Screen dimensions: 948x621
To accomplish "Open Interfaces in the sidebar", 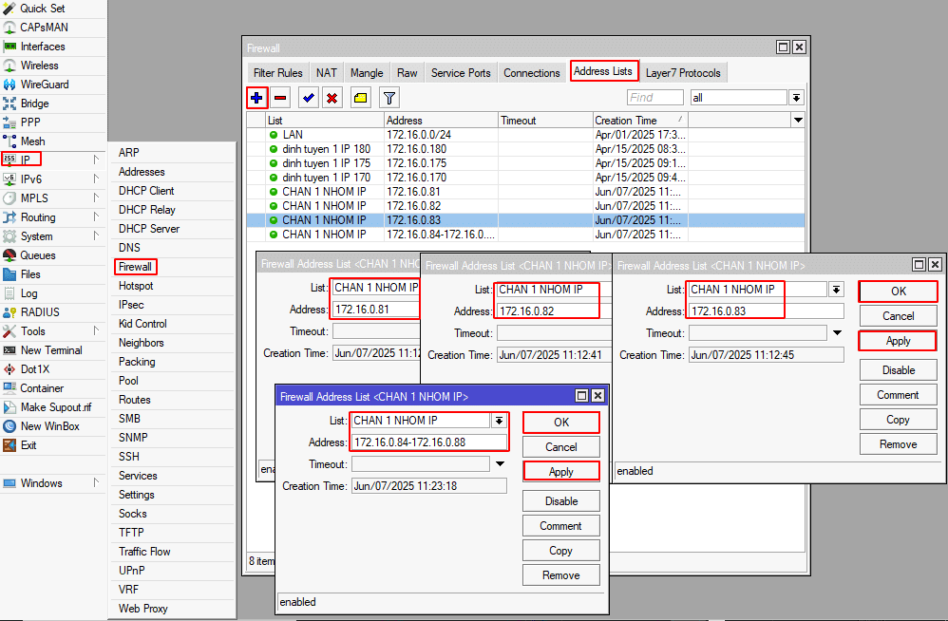I will [x=53, y=47].
